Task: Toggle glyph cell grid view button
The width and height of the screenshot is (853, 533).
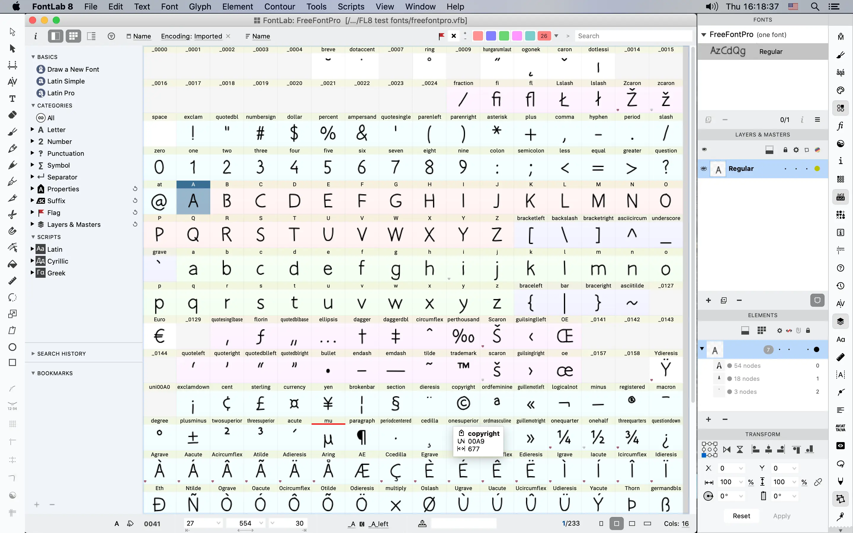Action: [x=73, y=36]
